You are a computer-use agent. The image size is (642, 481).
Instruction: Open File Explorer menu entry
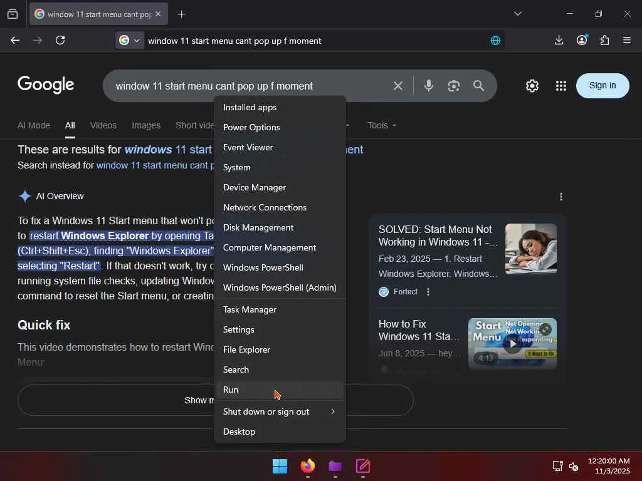[x=280, y=349]
